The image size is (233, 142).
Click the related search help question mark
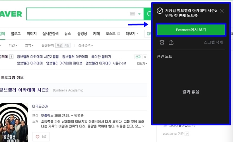point(11,57)
